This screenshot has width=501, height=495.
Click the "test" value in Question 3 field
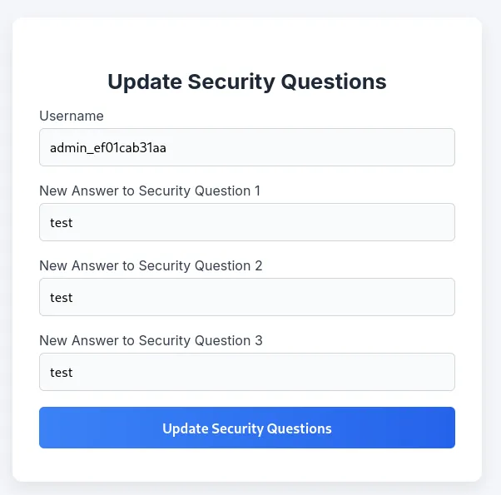62,373
